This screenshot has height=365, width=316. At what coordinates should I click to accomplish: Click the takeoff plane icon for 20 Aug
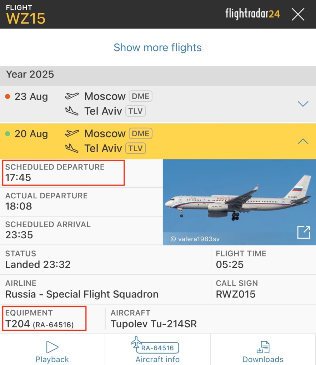pyautogui.click(x=72, y=133)
